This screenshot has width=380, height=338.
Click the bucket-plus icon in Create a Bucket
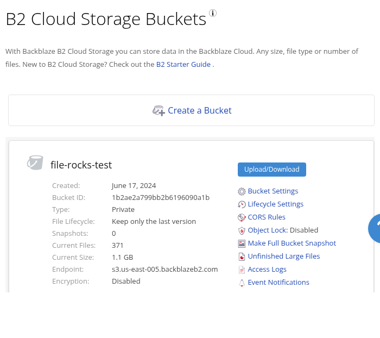coord(159,111)
